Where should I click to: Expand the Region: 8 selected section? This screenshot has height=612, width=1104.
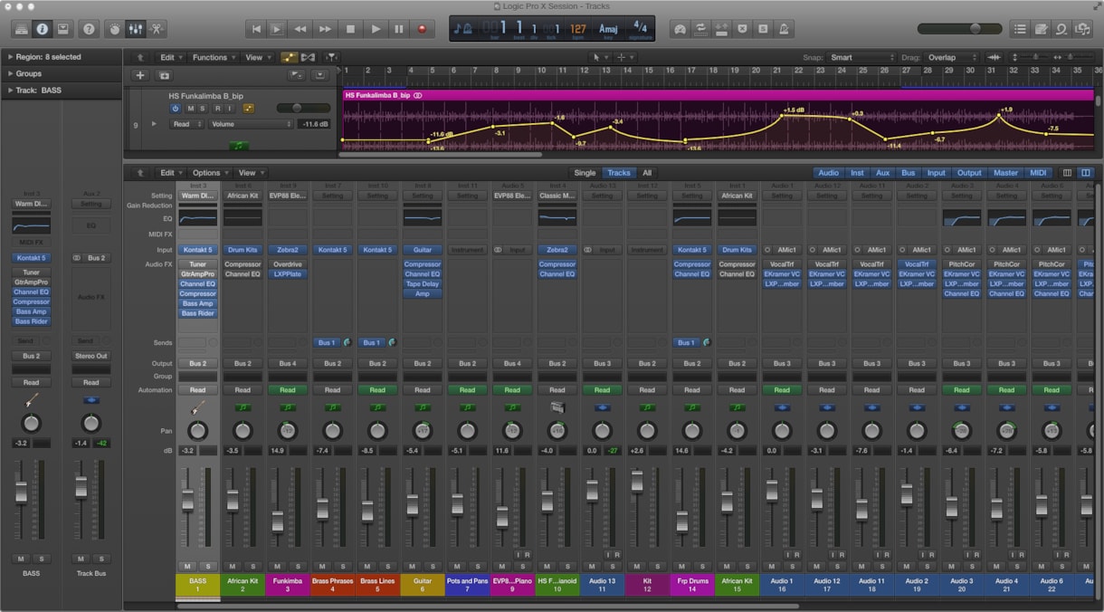(10, 56)
